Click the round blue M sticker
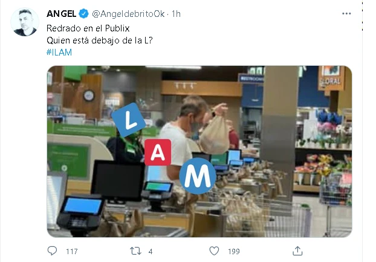The width and height of the screenshot is (376, 262). pyautogui.click(x=198, y=176)
